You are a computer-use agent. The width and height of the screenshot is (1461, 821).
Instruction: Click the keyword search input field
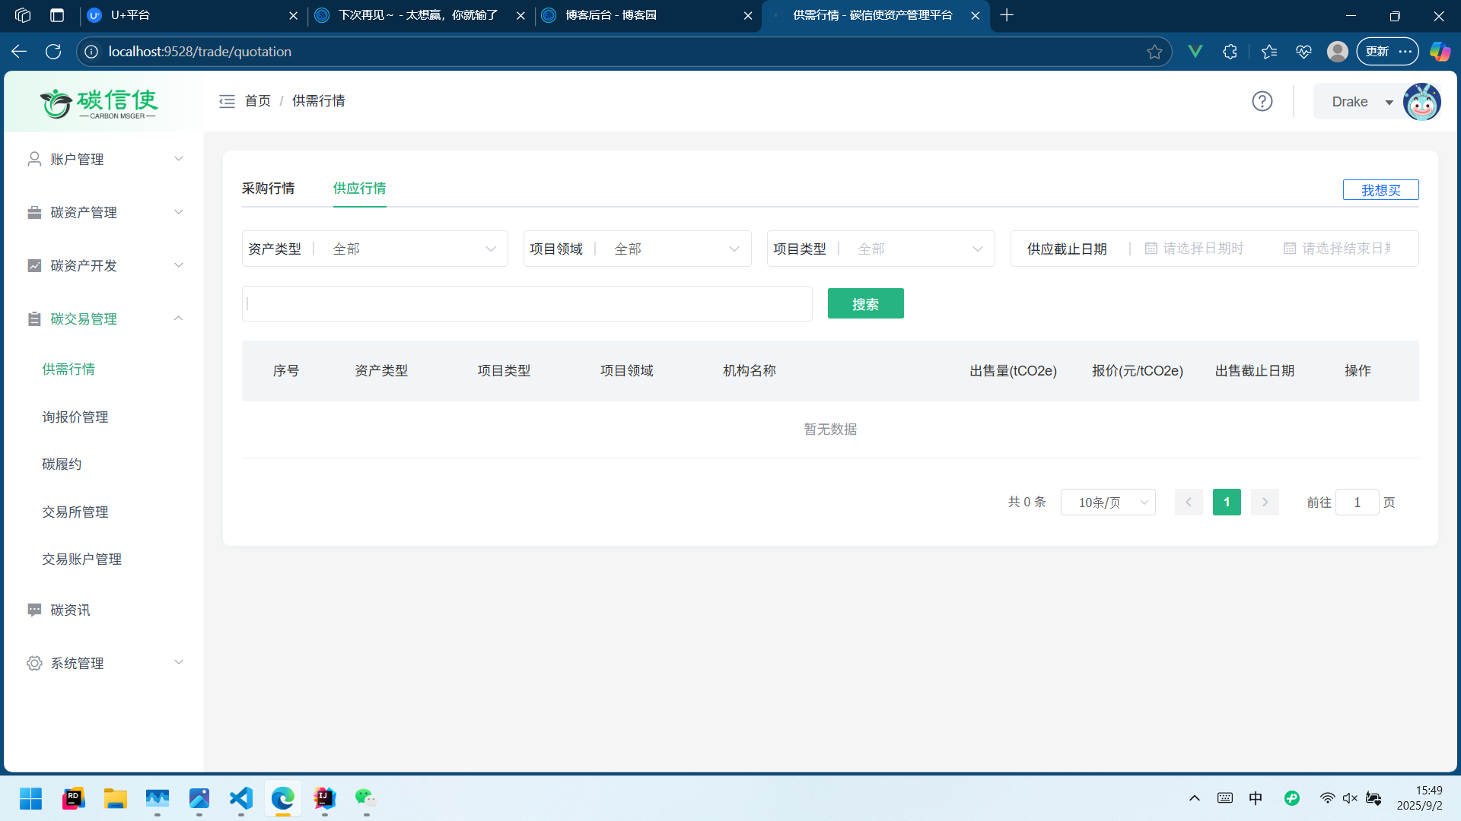click(527, 304)
